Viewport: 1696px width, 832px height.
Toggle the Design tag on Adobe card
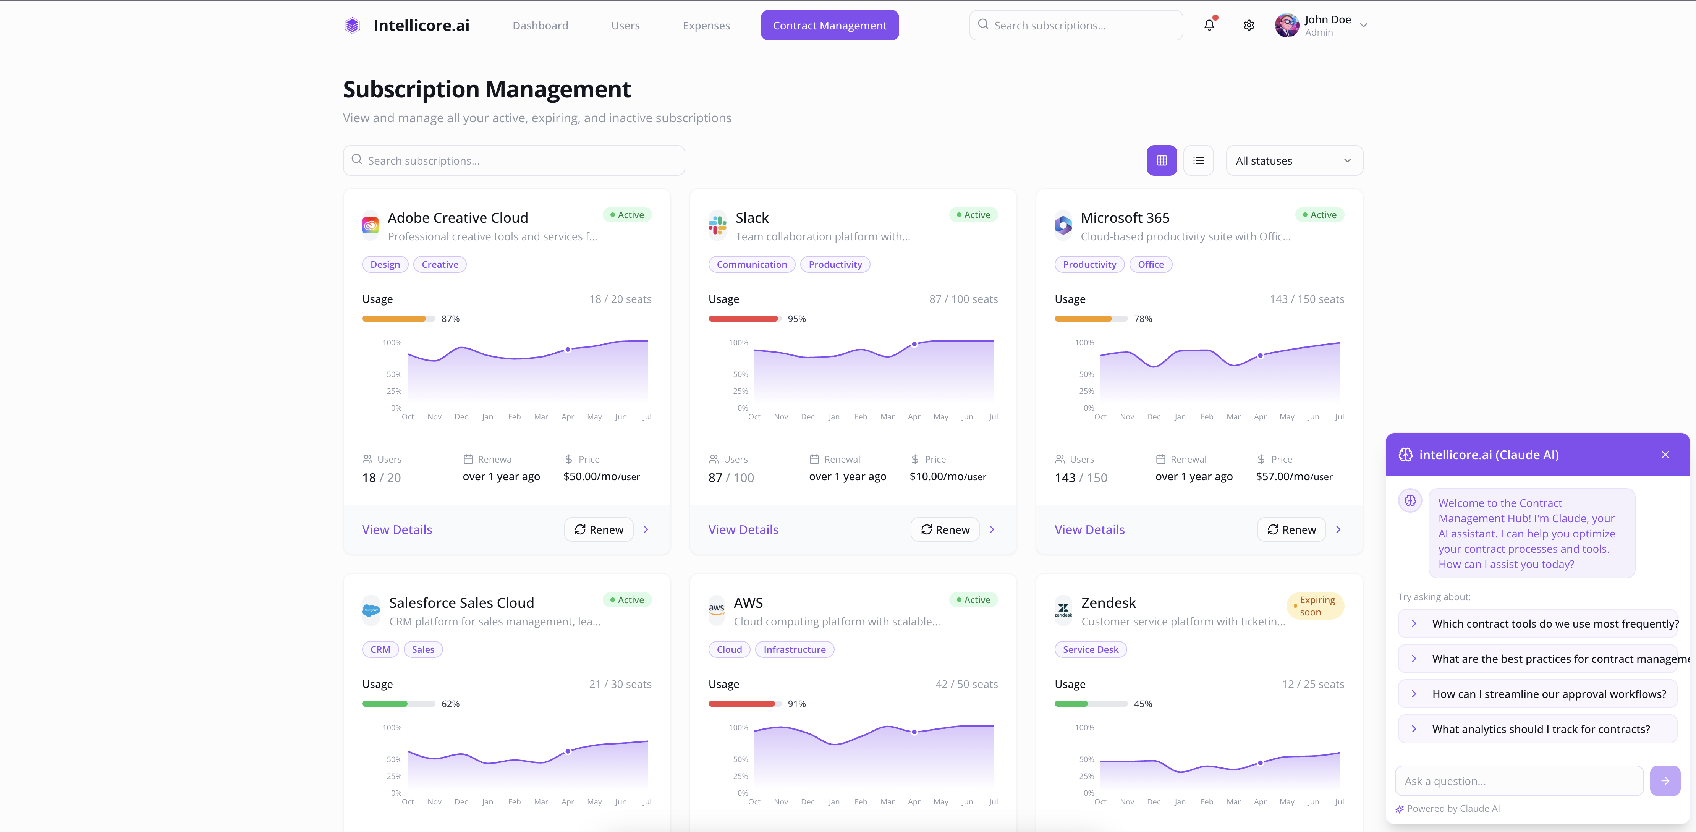click(385, 265)
